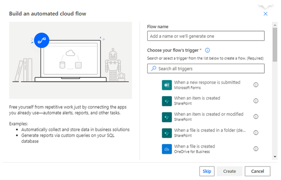Click the scrollbar down arrow
This screenshot has width=281, height=180.
(x=275, y=157)
